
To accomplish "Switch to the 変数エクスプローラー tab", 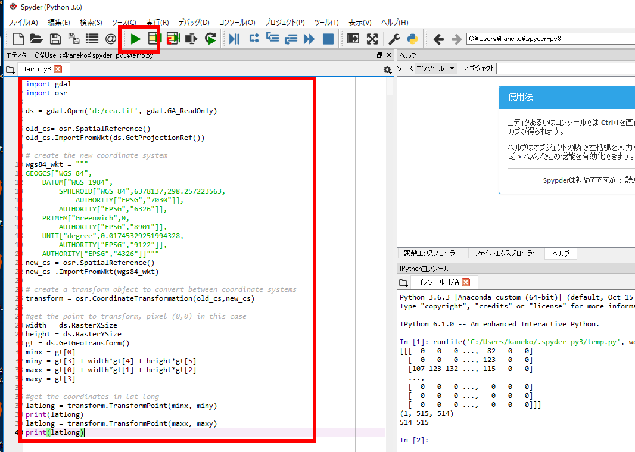I will click(432, 253).
